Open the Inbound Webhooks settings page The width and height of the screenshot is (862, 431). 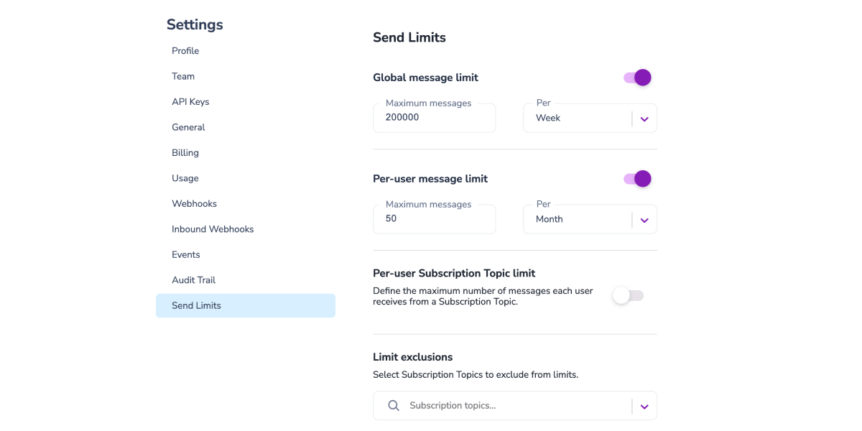click(x=213, y=228)
